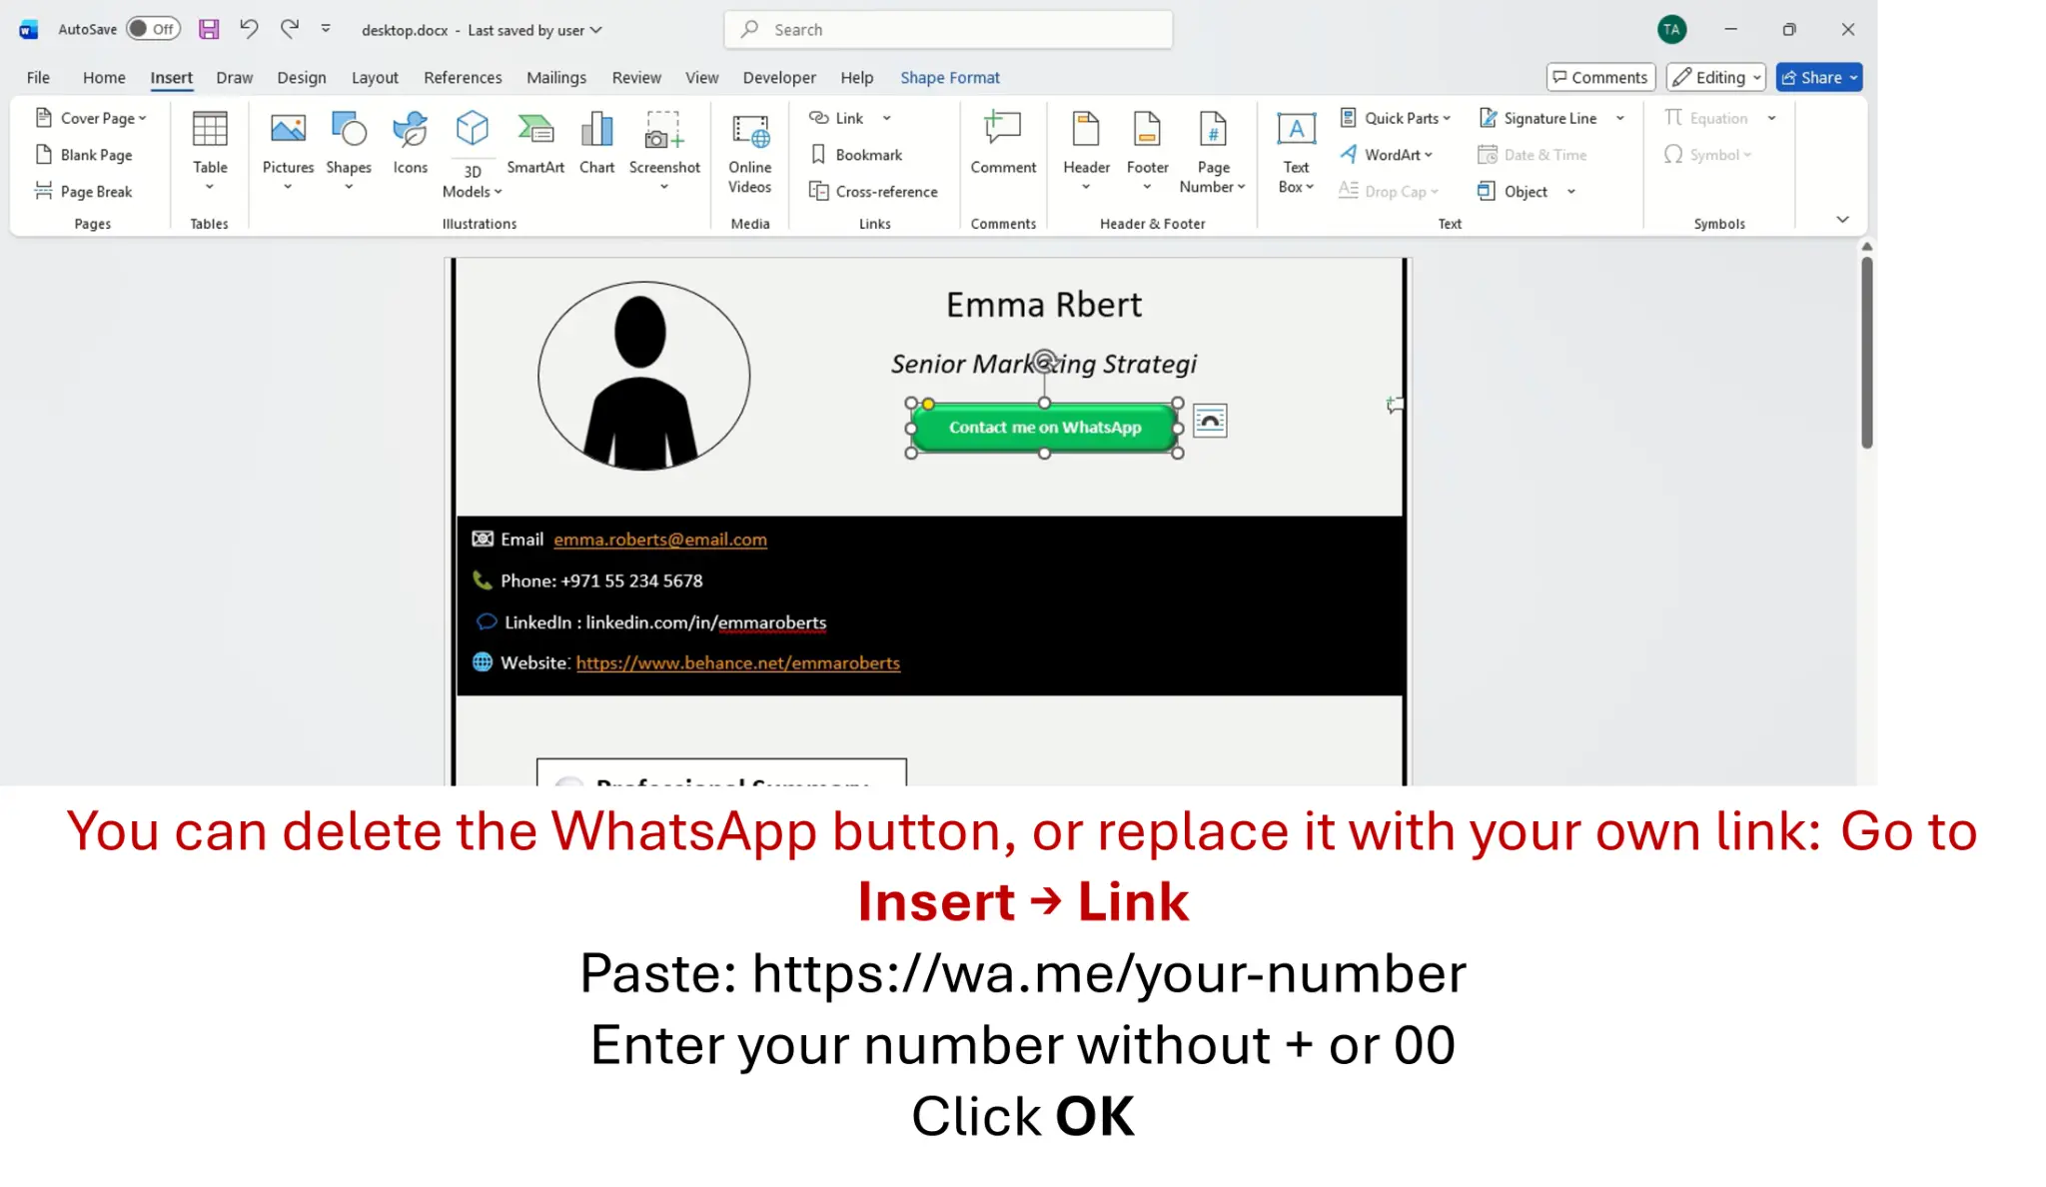Insert a Page Break
The height and width of the screenshot is (1187, 2046).
(x=95, y=191)
